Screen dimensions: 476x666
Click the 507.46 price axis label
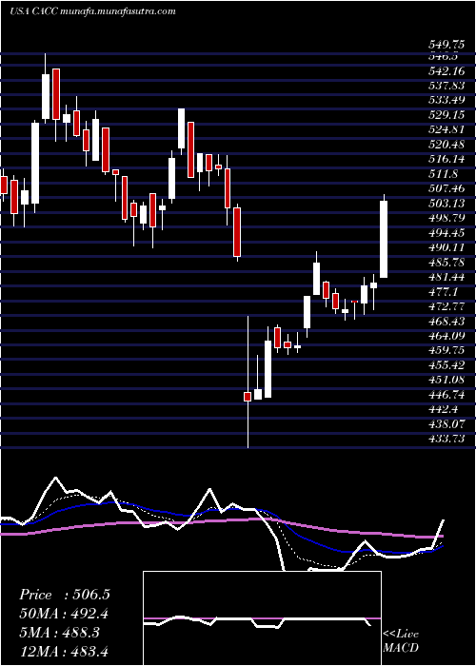pyautogui.click(x=446, y=188)
